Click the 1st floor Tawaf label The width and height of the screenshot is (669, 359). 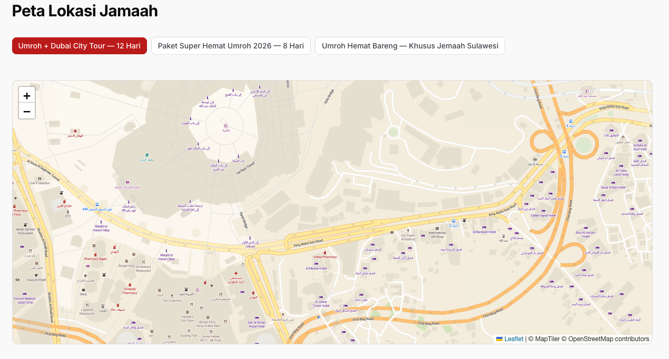click(245, 168)
